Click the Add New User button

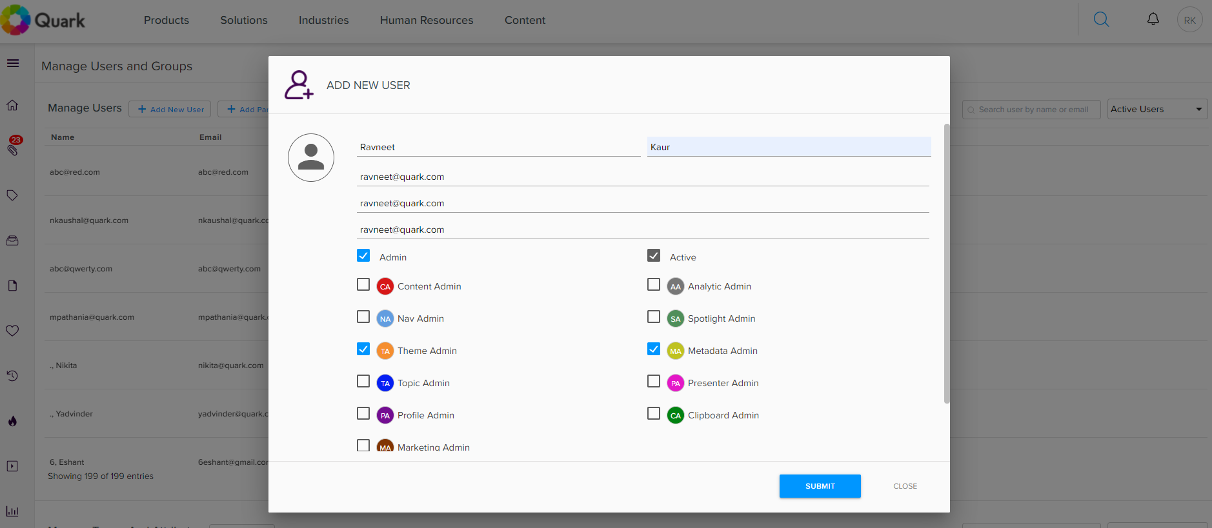[170, 109]
